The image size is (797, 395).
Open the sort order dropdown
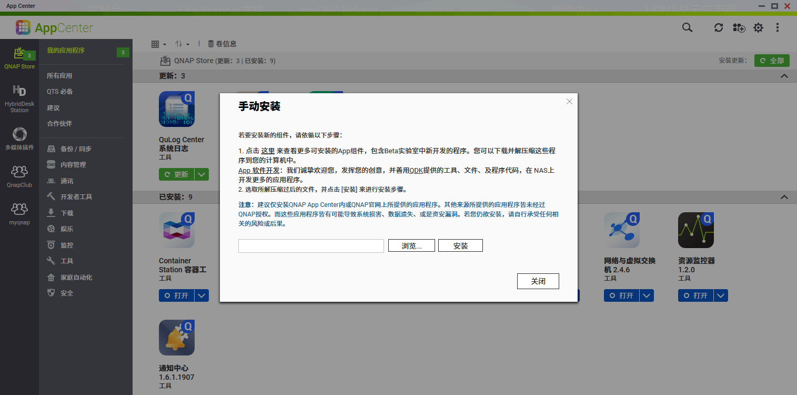[182, 44]
